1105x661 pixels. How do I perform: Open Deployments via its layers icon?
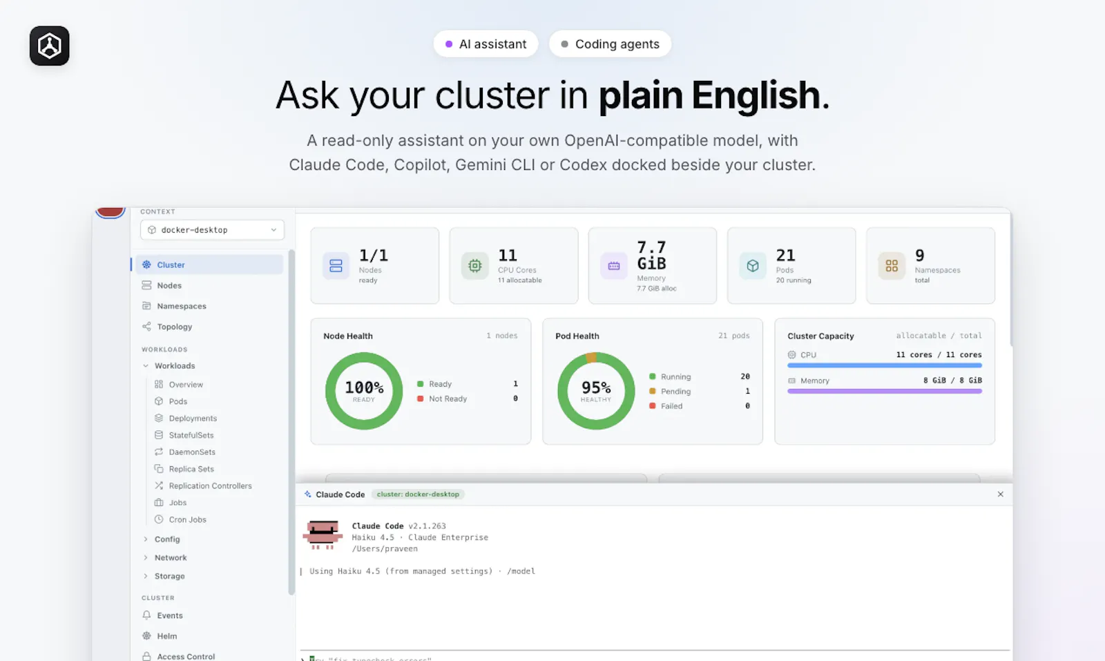pyautogui.click(x=159, y=418)
